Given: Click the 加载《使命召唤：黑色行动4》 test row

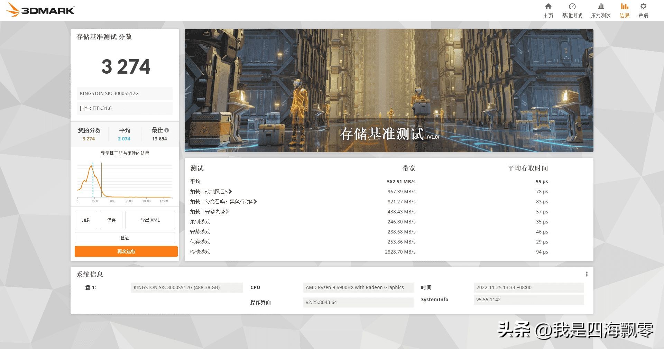Looking at the screenshot, I should (x=389, y=202).
